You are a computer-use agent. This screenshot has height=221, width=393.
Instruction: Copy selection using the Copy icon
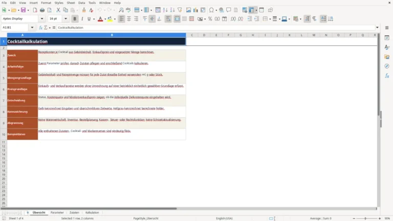coord(65,10)
